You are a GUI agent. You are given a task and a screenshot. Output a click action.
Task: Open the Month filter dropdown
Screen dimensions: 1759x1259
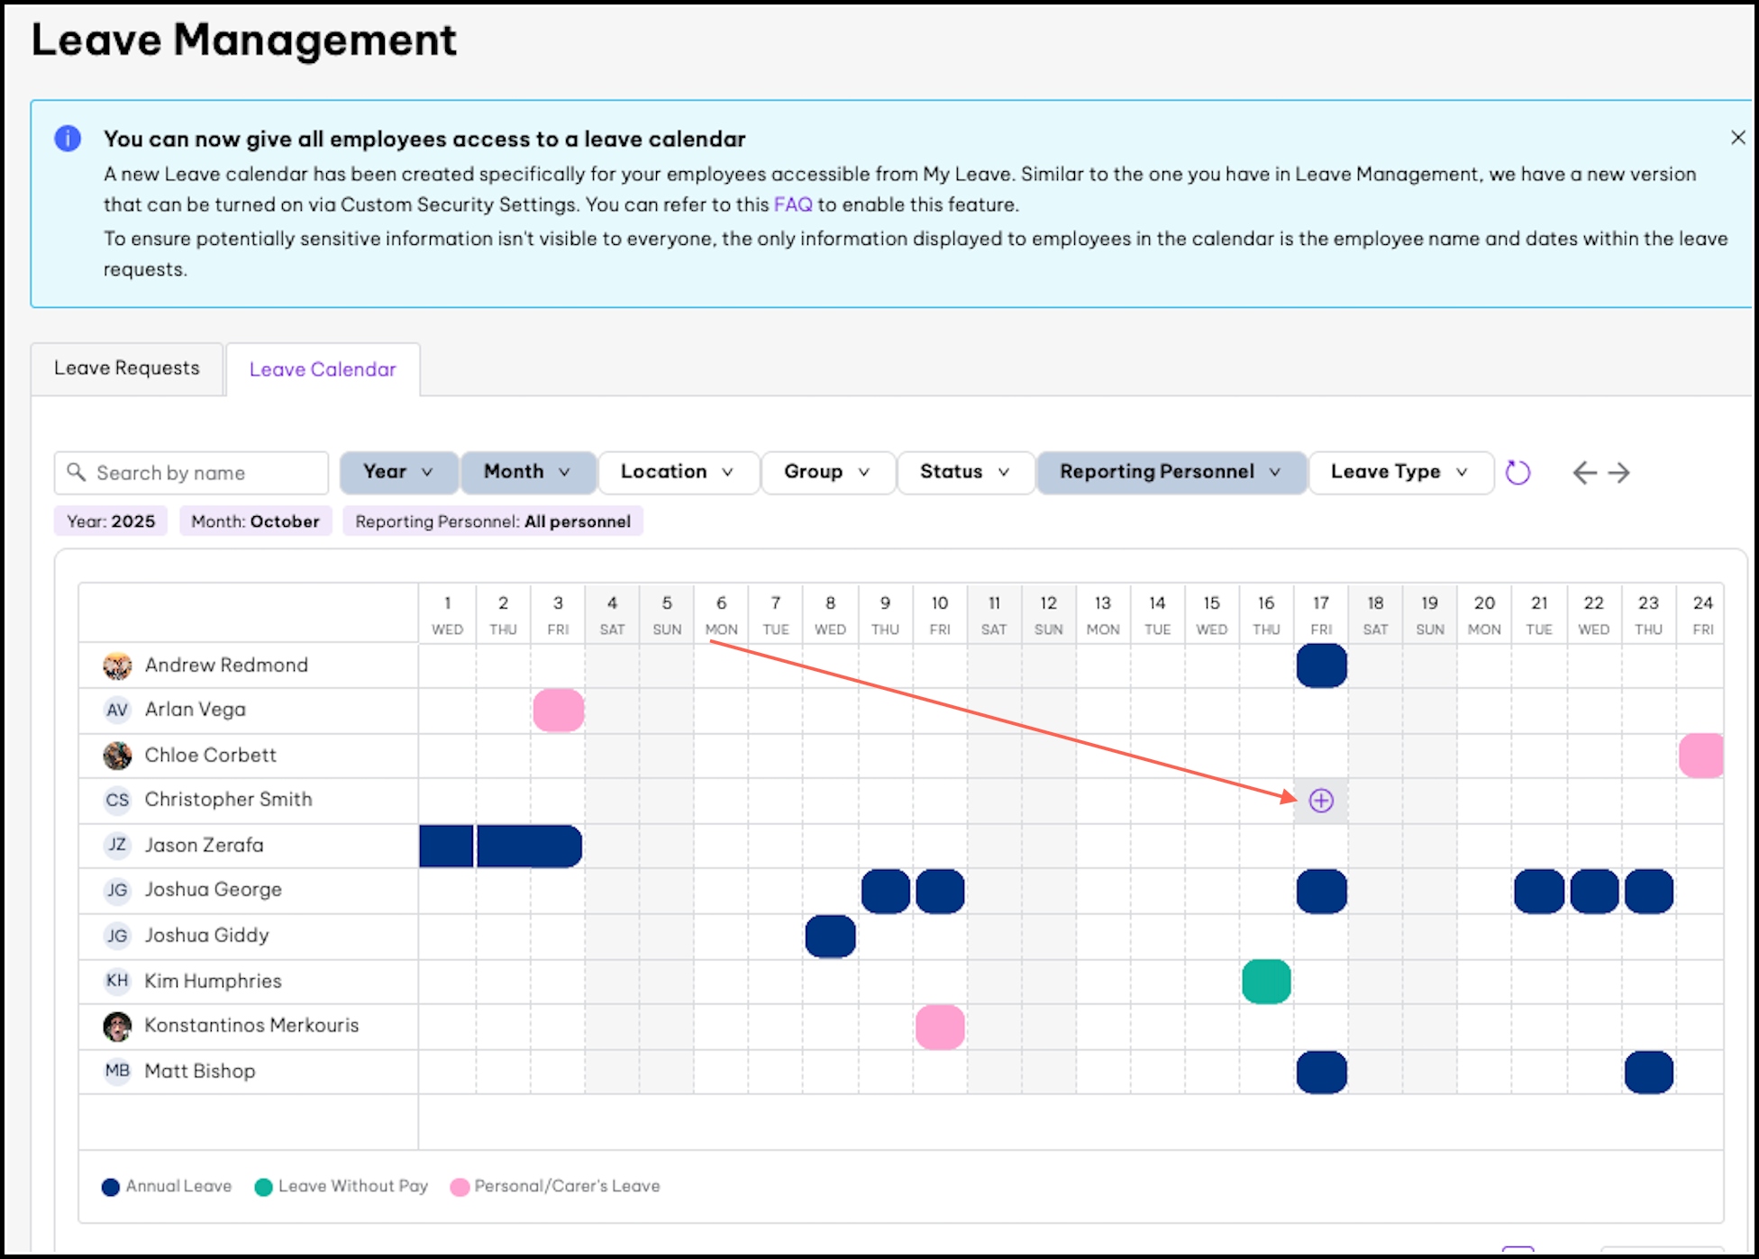point(527,472)
